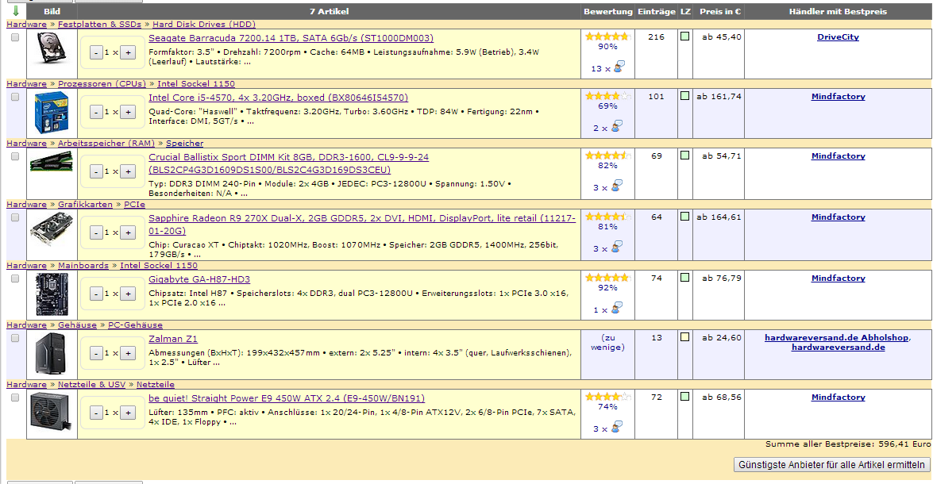Increase quantity of Crucial Ballistix kit

click(128, 171)
